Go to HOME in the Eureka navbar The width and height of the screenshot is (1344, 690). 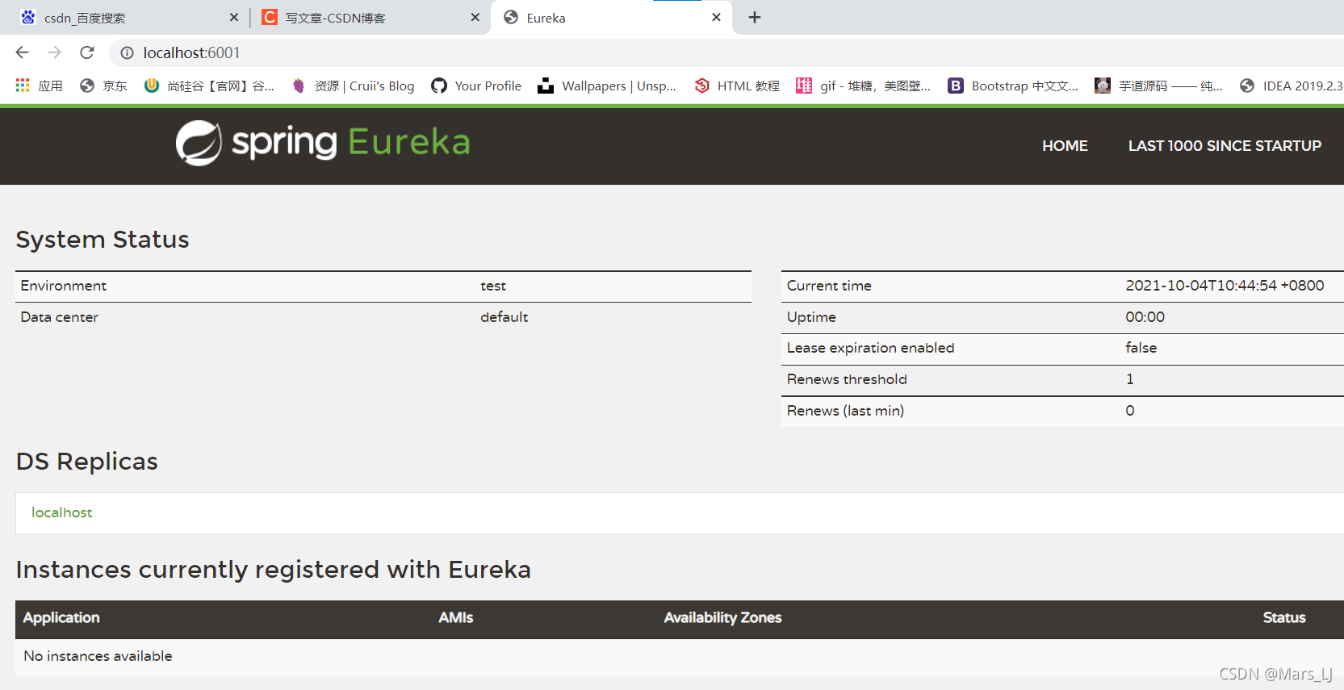[x=1065, y=146]
